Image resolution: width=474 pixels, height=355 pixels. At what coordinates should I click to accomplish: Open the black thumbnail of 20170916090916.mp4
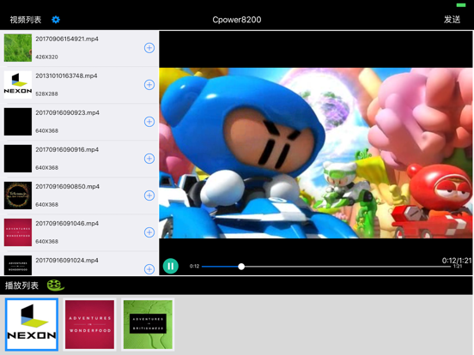click(x=18, y=159)
